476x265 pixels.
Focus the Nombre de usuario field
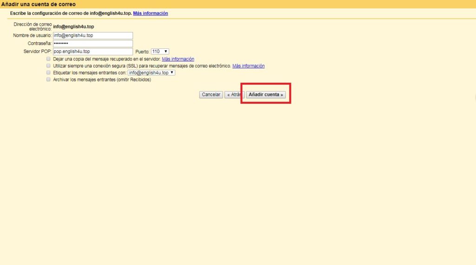93,35
